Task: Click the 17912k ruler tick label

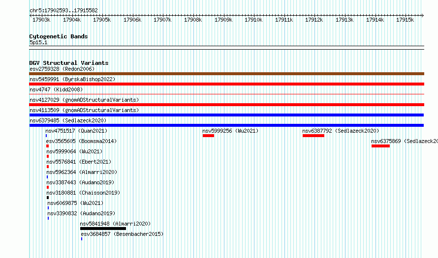Action: 314,20
